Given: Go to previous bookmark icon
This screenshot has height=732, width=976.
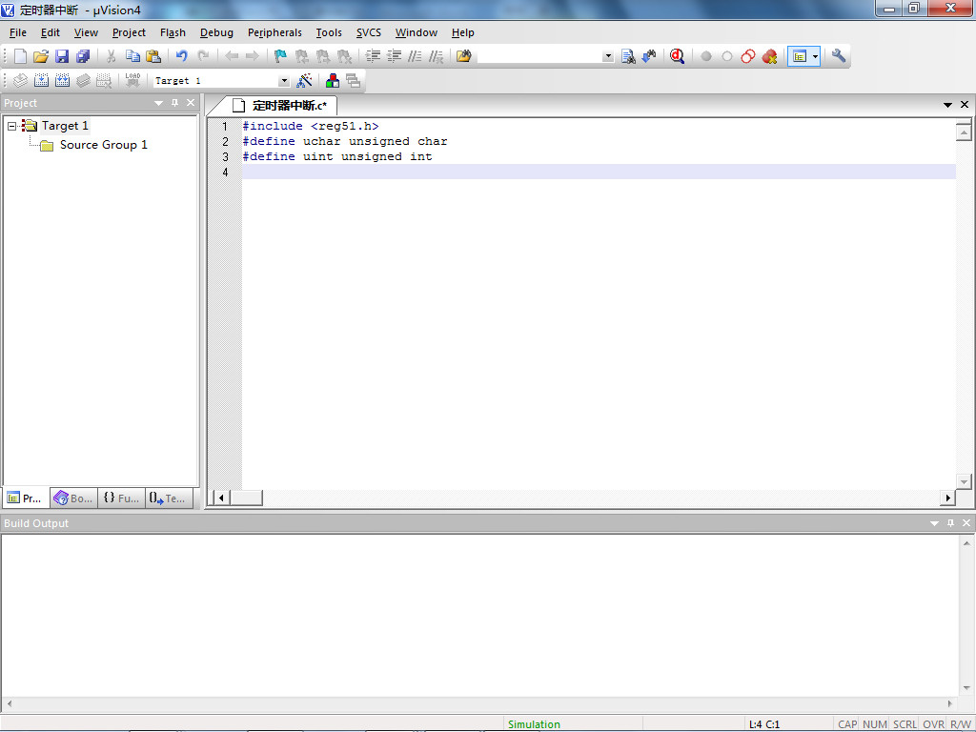Looking at the screenshot, I should [x=302, y=56].
